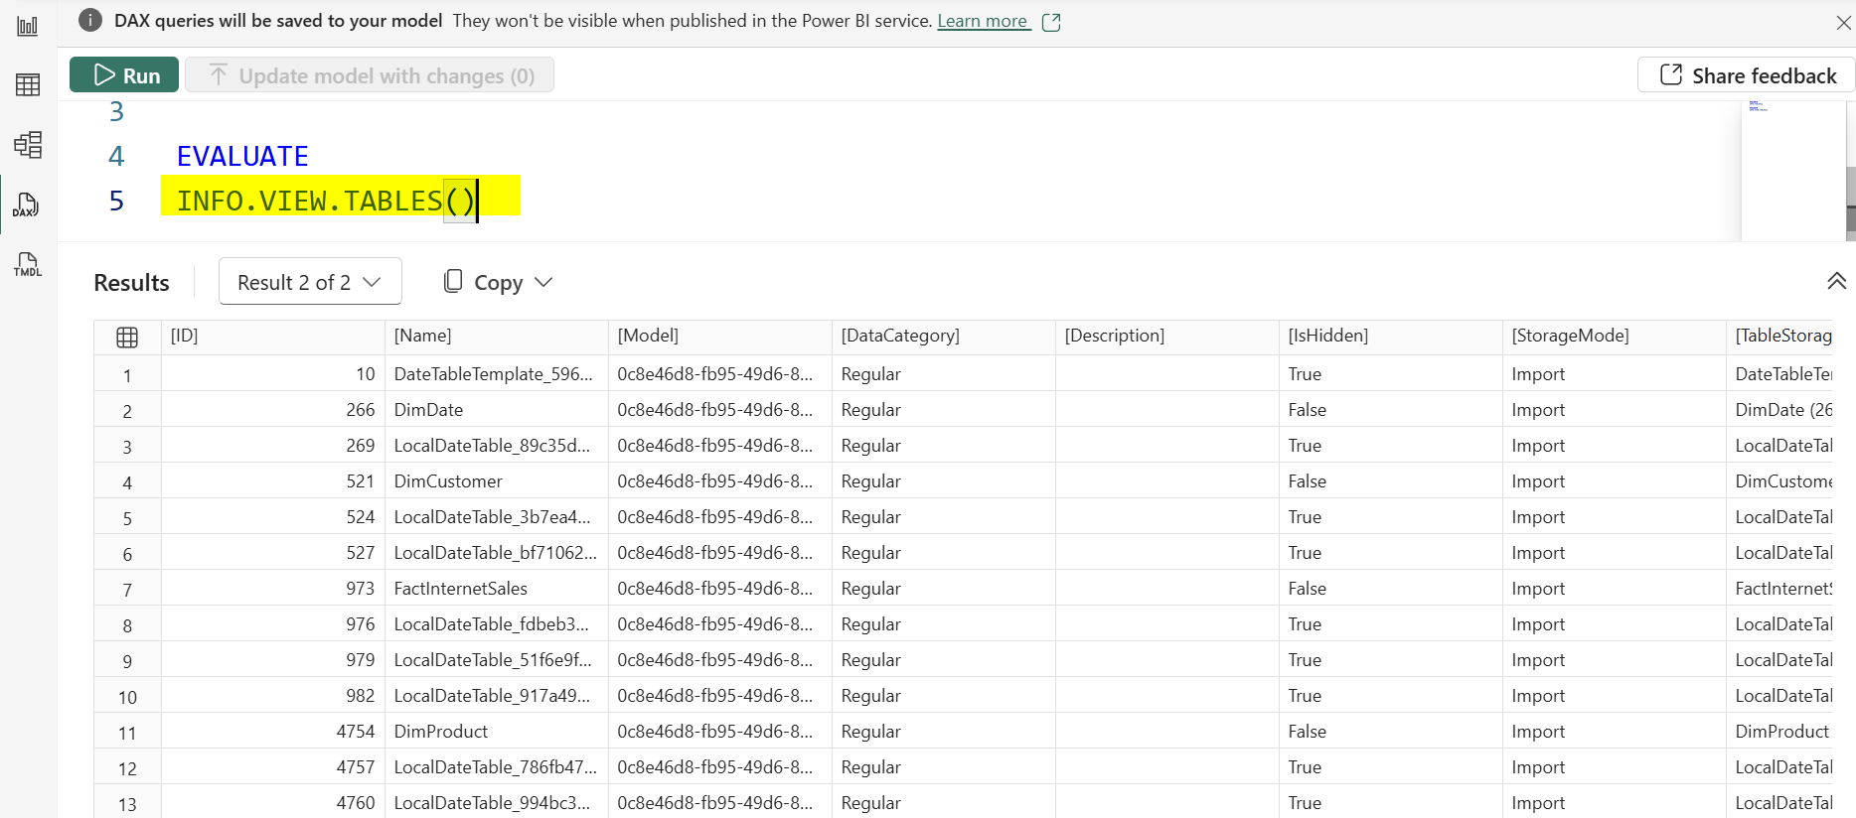
Task: Click the info icon in notification banner
Action: pos(90,21)
